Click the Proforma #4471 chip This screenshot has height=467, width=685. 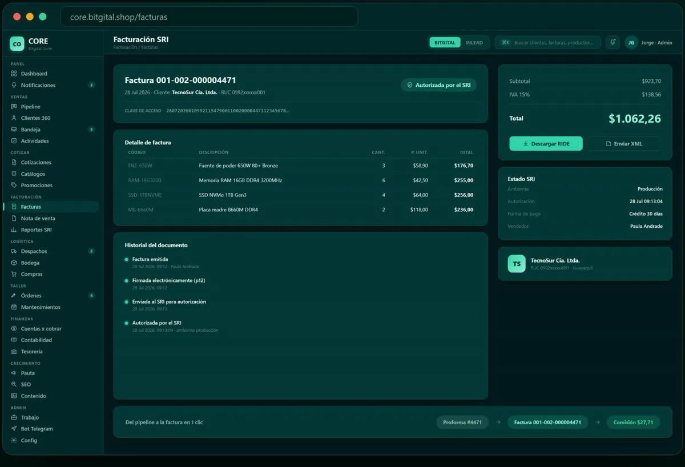[x=462, y=422]
